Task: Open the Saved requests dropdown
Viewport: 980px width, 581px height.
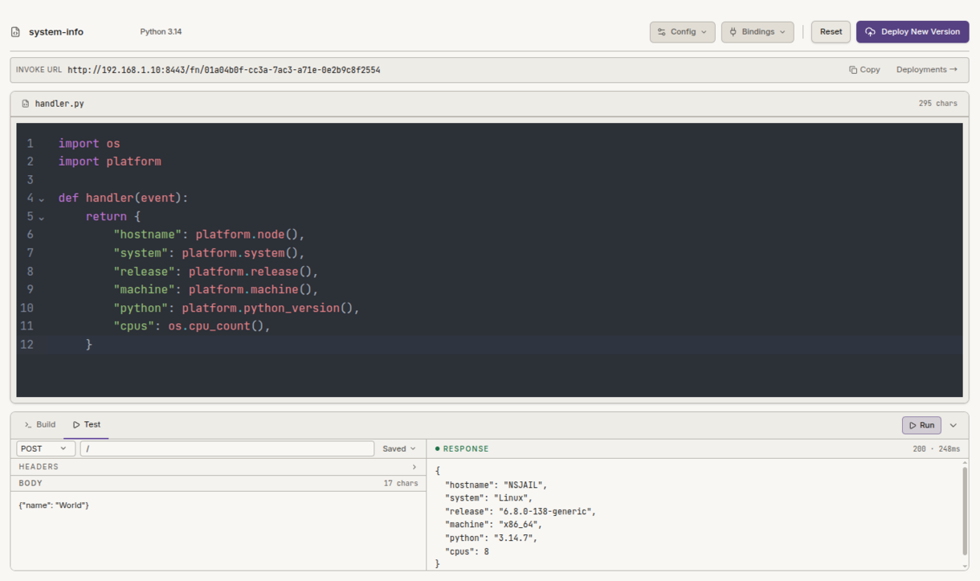Action: 399,448
